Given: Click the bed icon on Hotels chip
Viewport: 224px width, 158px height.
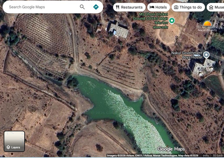Looking at the screenshot, I should coord(152,7).
